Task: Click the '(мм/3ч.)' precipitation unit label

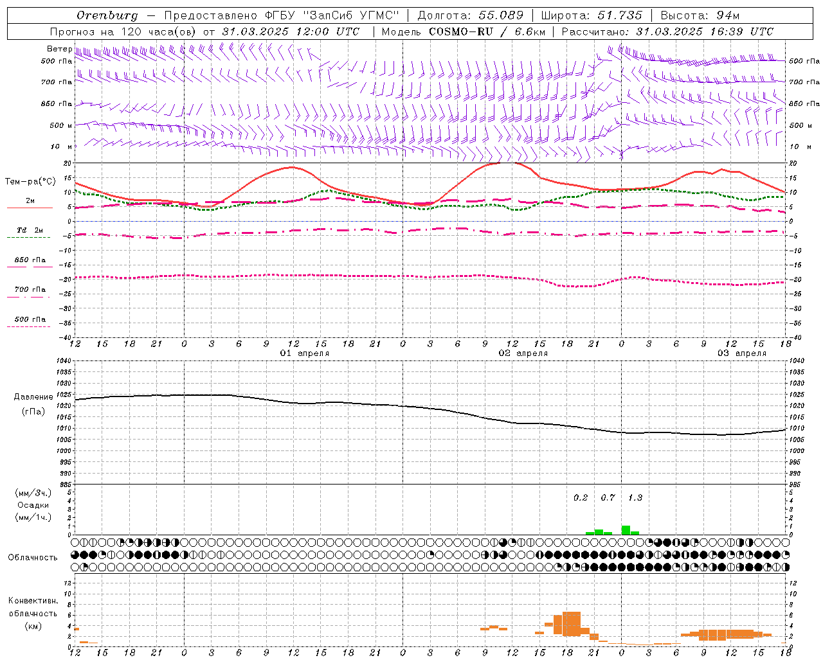Action: [33, 493]
